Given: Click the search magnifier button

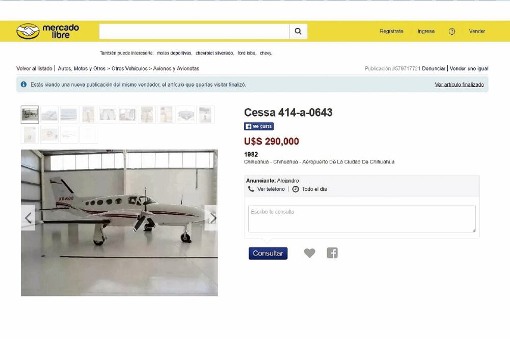Looking at the screenshot, I should tap(298, 31).
